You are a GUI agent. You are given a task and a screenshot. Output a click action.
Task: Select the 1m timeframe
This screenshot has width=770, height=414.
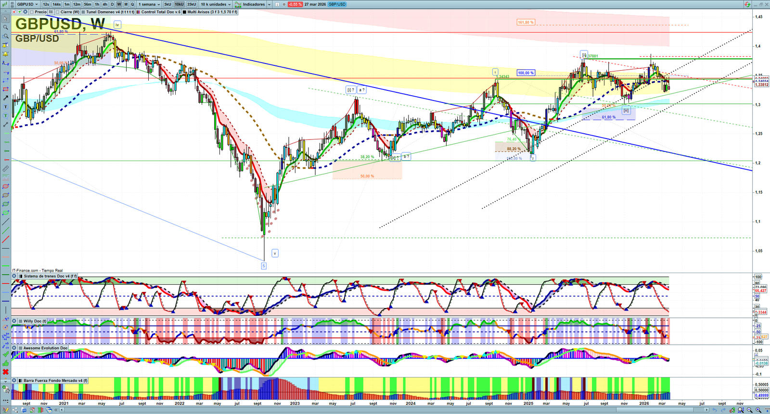point(67,4)
